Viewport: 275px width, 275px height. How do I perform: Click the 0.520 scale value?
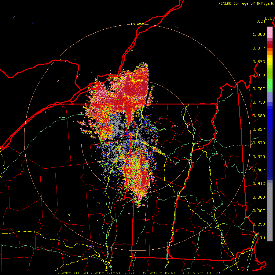tap(259, 157)
